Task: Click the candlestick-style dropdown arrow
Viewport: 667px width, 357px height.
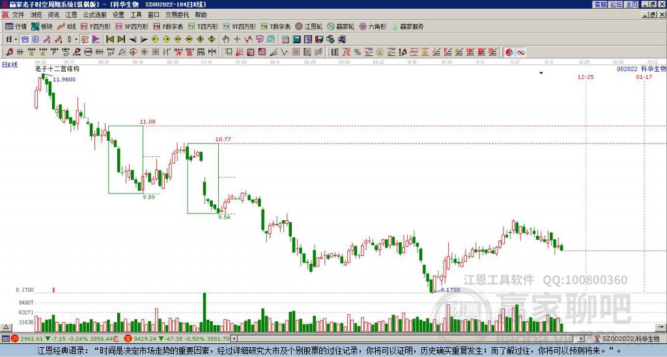Action: [x=76, y=39]
